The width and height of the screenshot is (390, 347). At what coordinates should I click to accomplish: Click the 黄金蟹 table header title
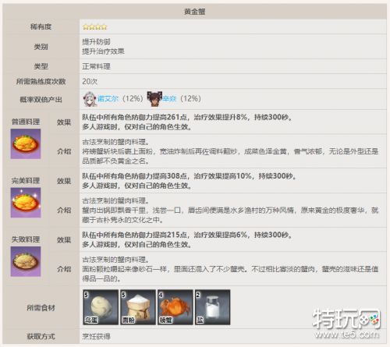pos(195,12)
